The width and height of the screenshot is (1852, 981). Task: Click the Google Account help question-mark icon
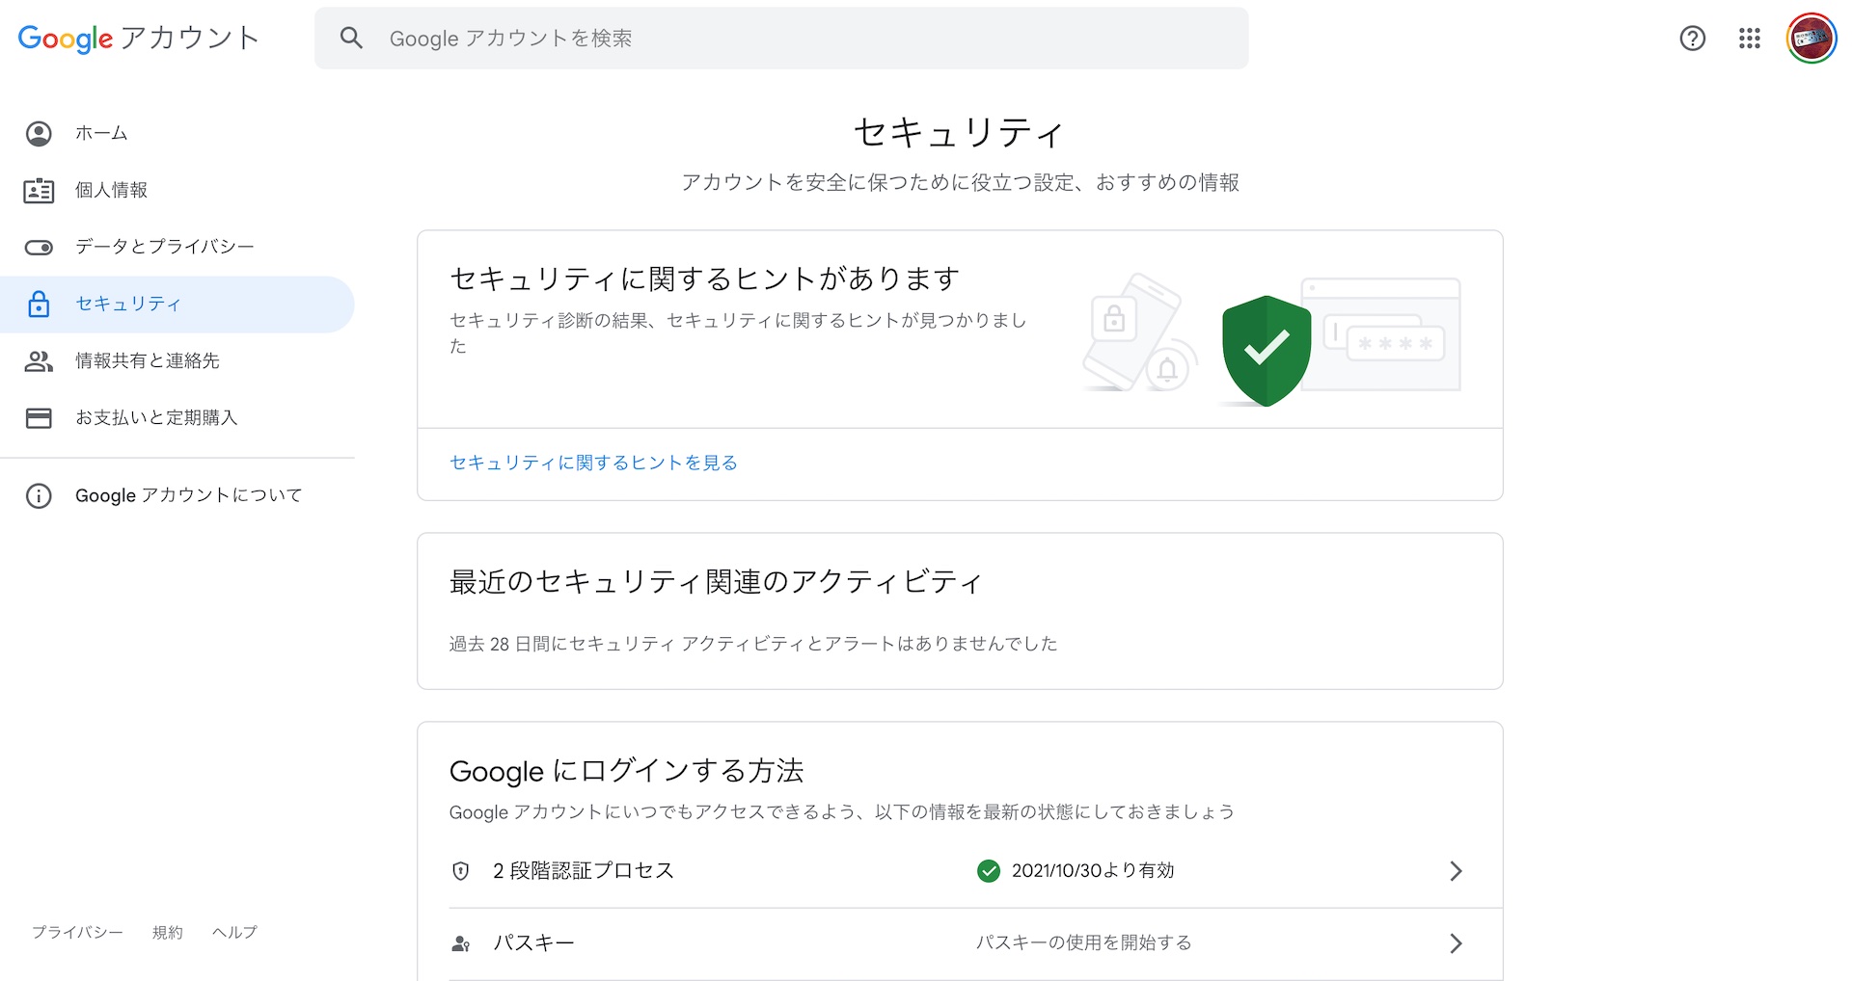pyautogui.click(x=1692, y=39)
